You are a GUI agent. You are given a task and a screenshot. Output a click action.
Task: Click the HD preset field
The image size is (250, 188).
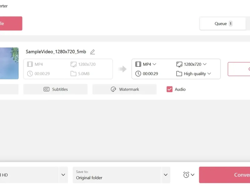click(29, 175)
